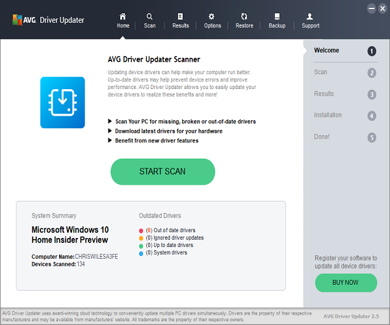Go to the Backup tab label

click(x=277, y=25)
